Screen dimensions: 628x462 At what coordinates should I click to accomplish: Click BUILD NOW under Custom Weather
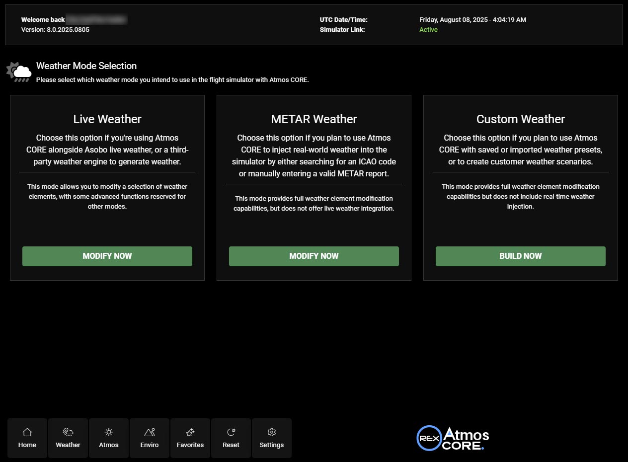tap(520, 256)
